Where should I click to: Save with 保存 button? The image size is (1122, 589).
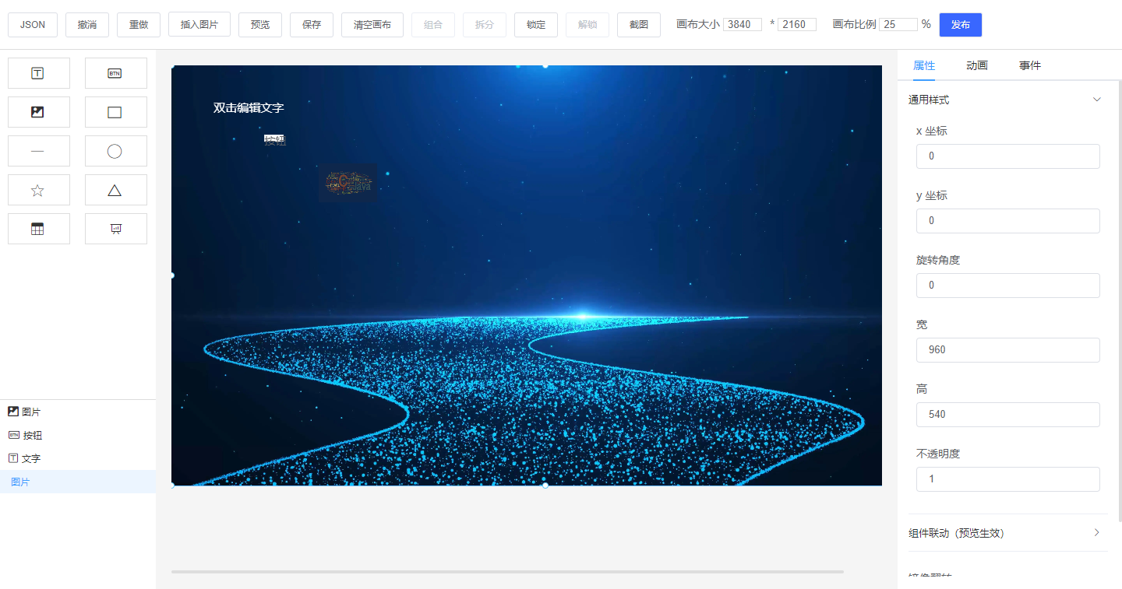[312, 25]
